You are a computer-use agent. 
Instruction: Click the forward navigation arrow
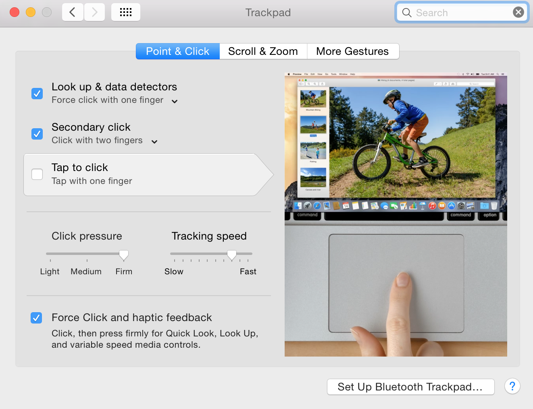click(x=94, y=12)
